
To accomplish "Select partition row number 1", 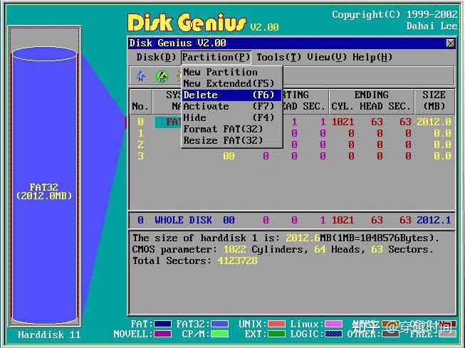I will tap(140, 133).
